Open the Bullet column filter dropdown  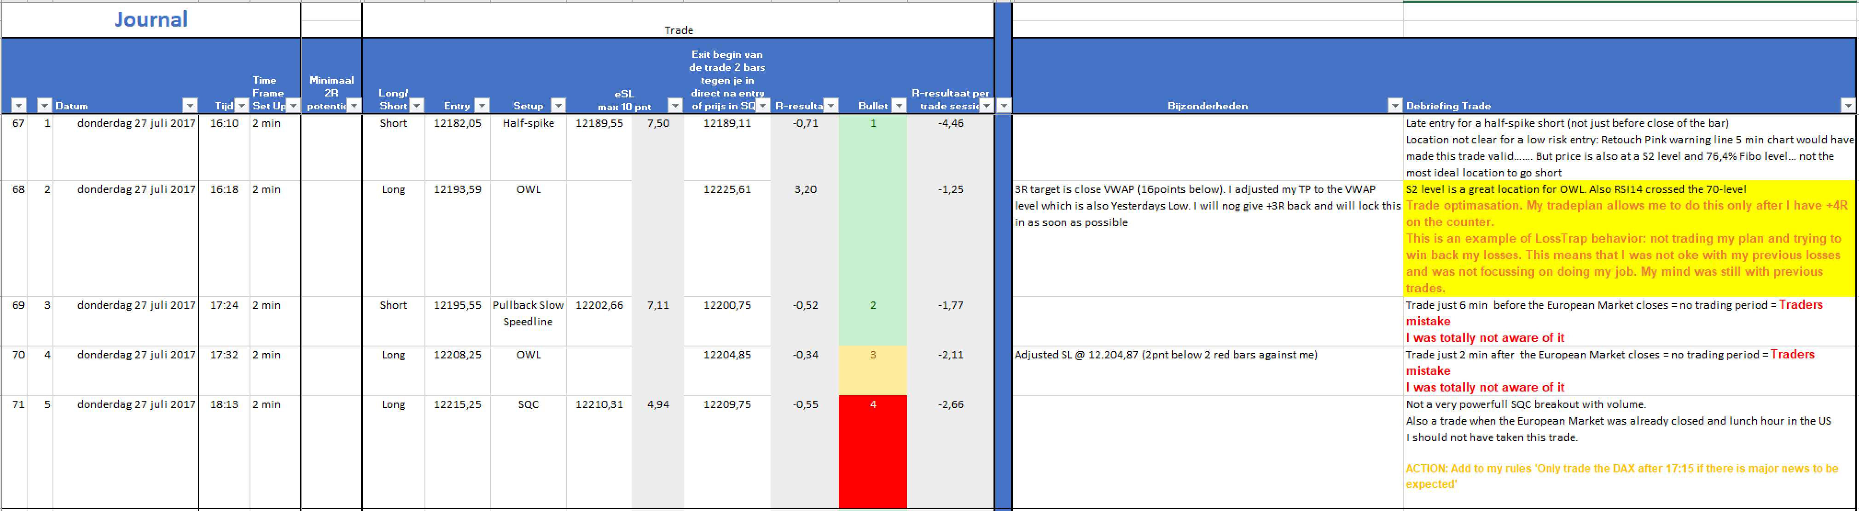point(899,105)
